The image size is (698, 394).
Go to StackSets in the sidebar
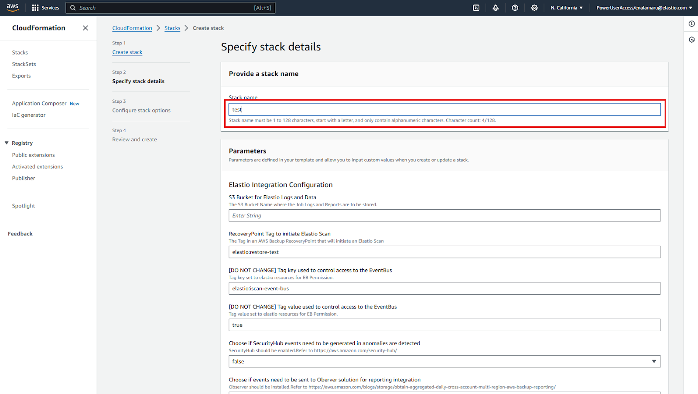(x=24, y=64)
